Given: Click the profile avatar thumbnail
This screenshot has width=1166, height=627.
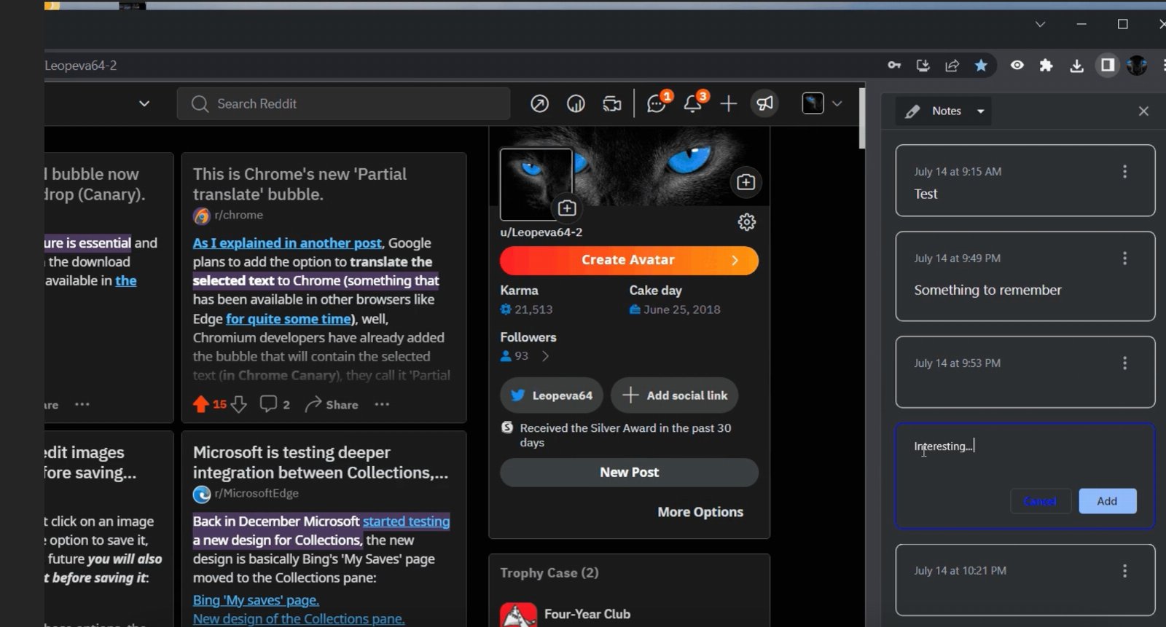Looking at the screenshot, I should (536, 184).
